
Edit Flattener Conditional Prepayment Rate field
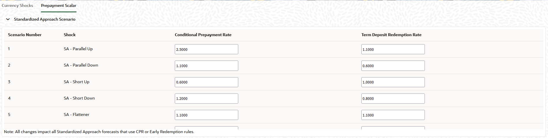(x=207, y=115)
